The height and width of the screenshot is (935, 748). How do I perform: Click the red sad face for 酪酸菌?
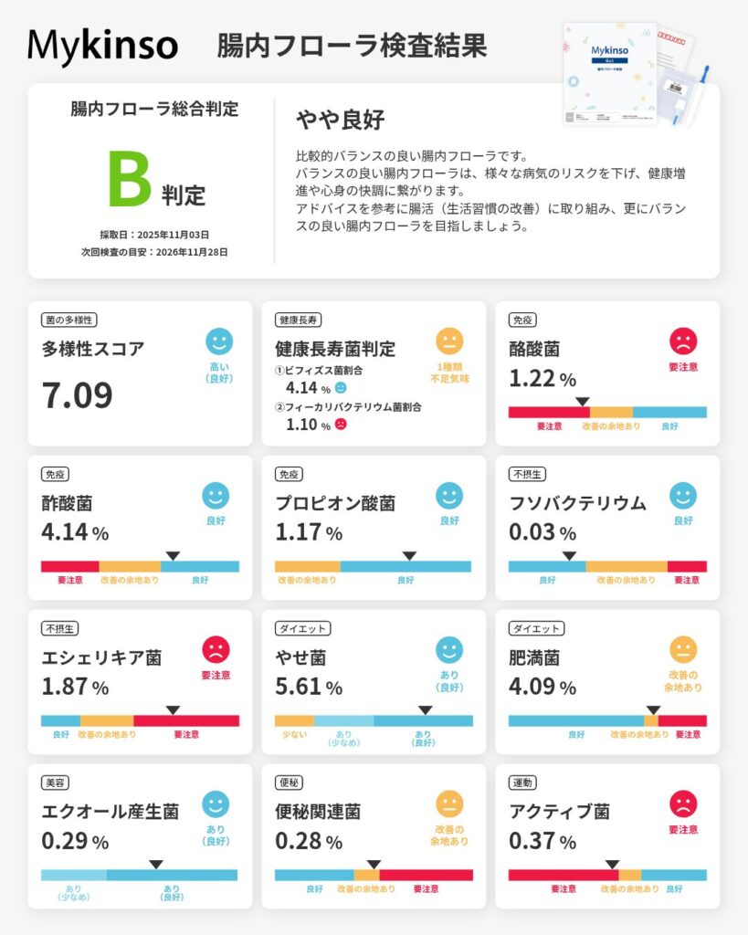pyautogui.click(x=683, y=341)
